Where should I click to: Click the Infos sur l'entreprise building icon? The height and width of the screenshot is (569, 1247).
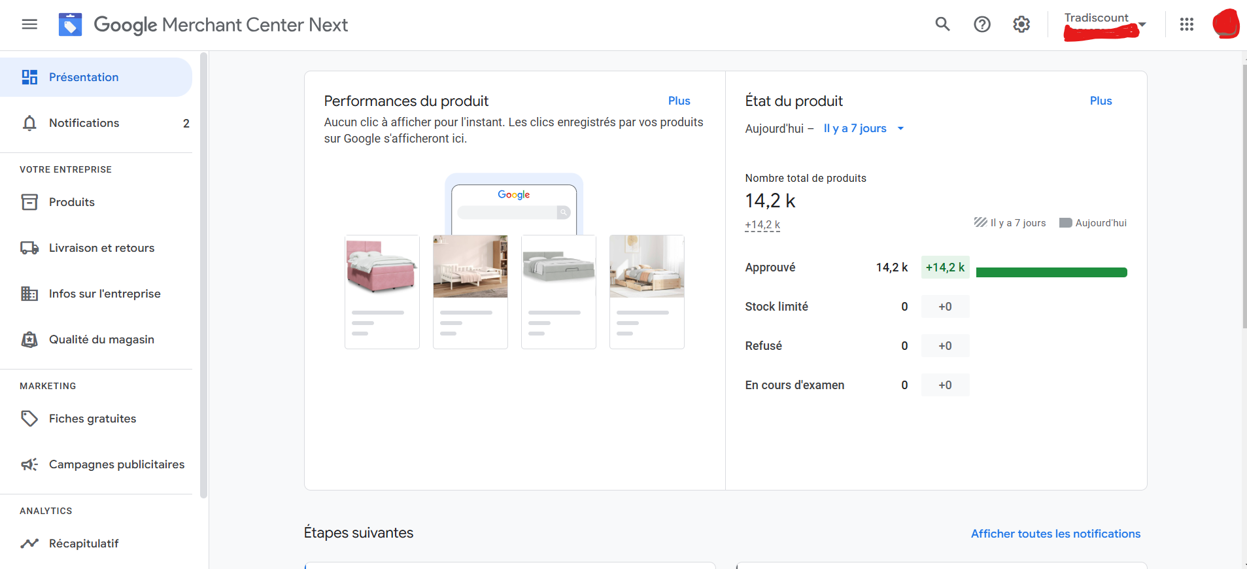[29, 294]
